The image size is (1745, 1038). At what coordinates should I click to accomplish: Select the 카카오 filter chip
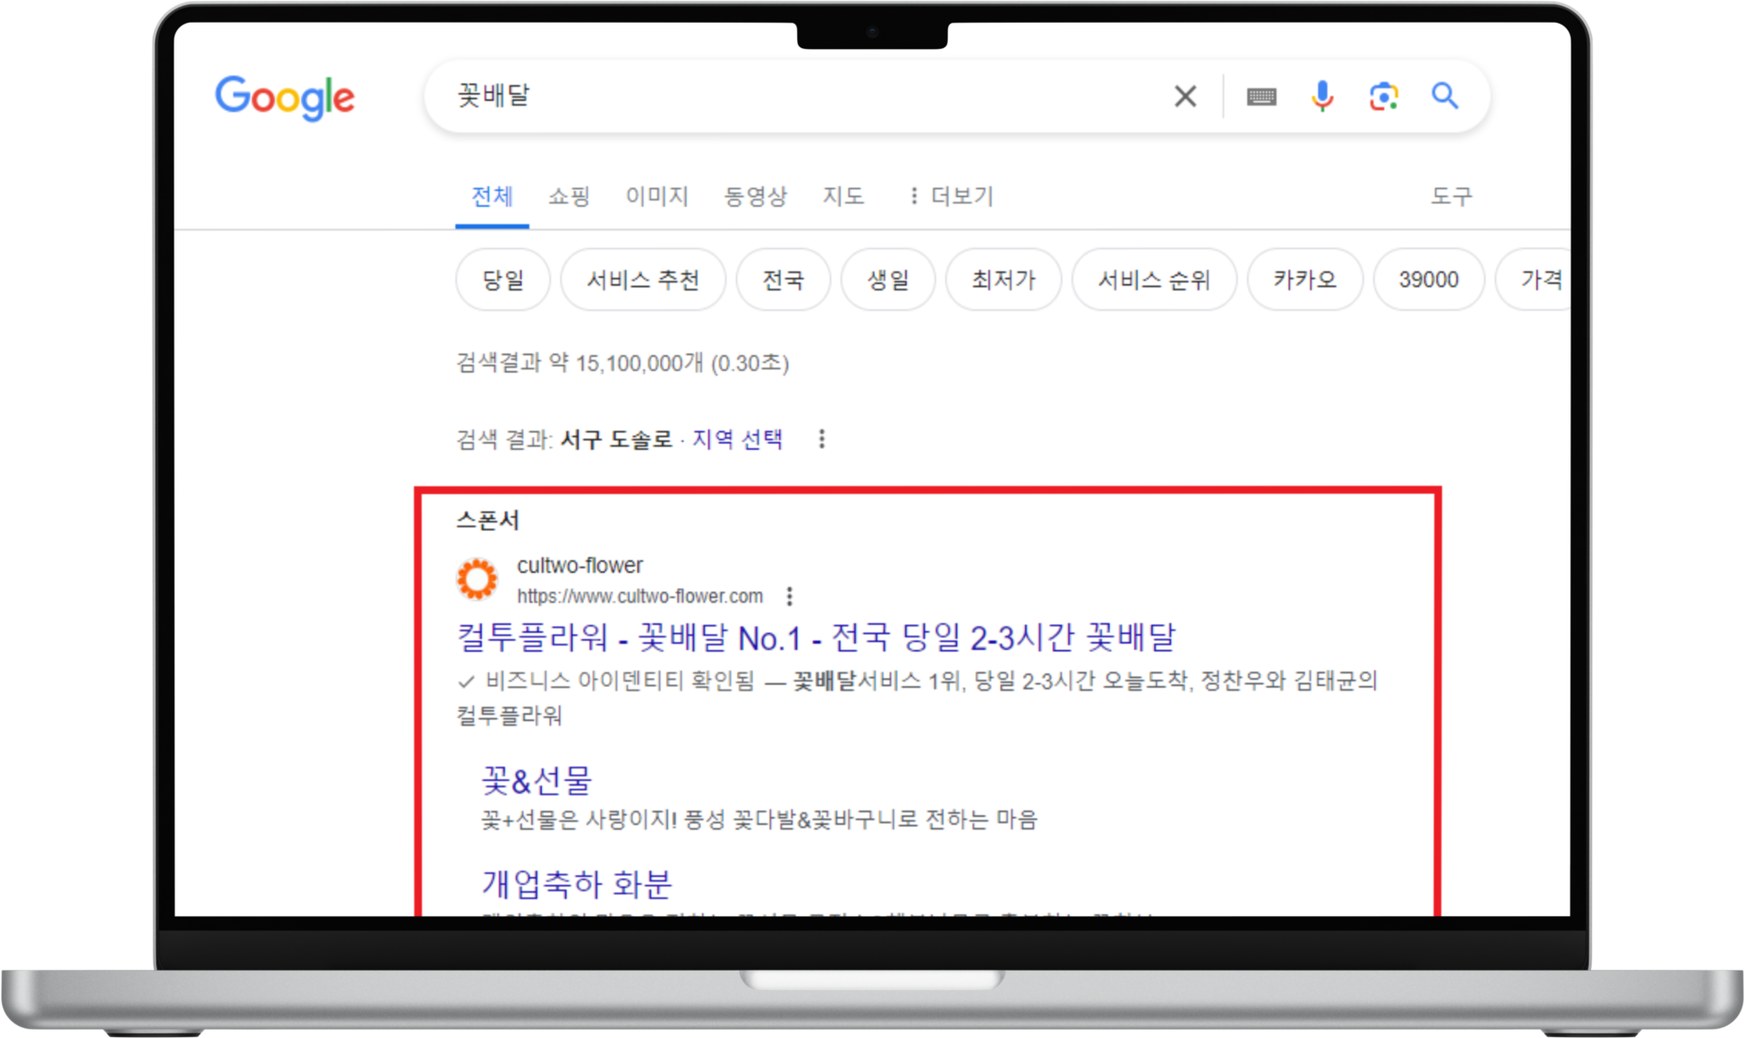pos(1305,280)
